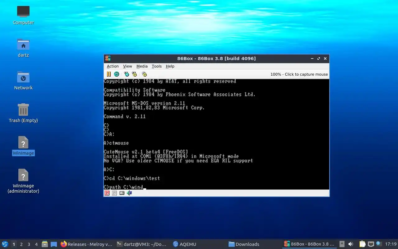Select the dartz home folder icon
Viewport: 398px width, 249px height.
pos(23,48)
